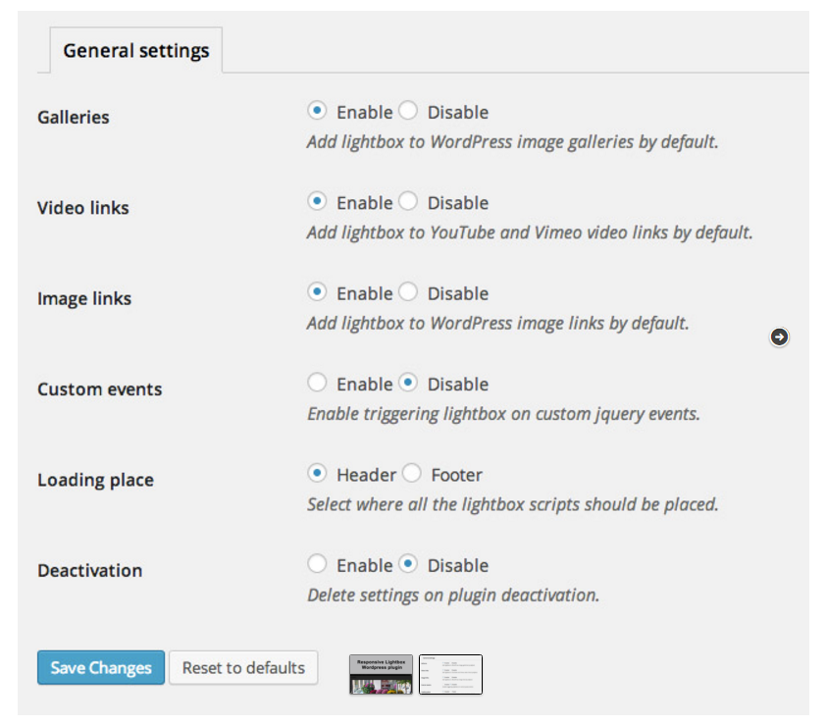
Task: Select Disable for Galleries
Action: coord(408,111)
